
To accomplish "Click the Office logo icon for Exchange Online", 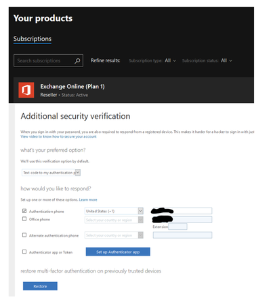I will tap(26, 90).
